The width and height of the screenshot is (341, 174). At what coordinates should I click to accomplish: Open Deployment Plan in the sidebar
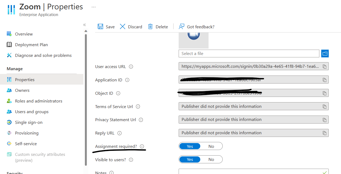coord(31,45)
